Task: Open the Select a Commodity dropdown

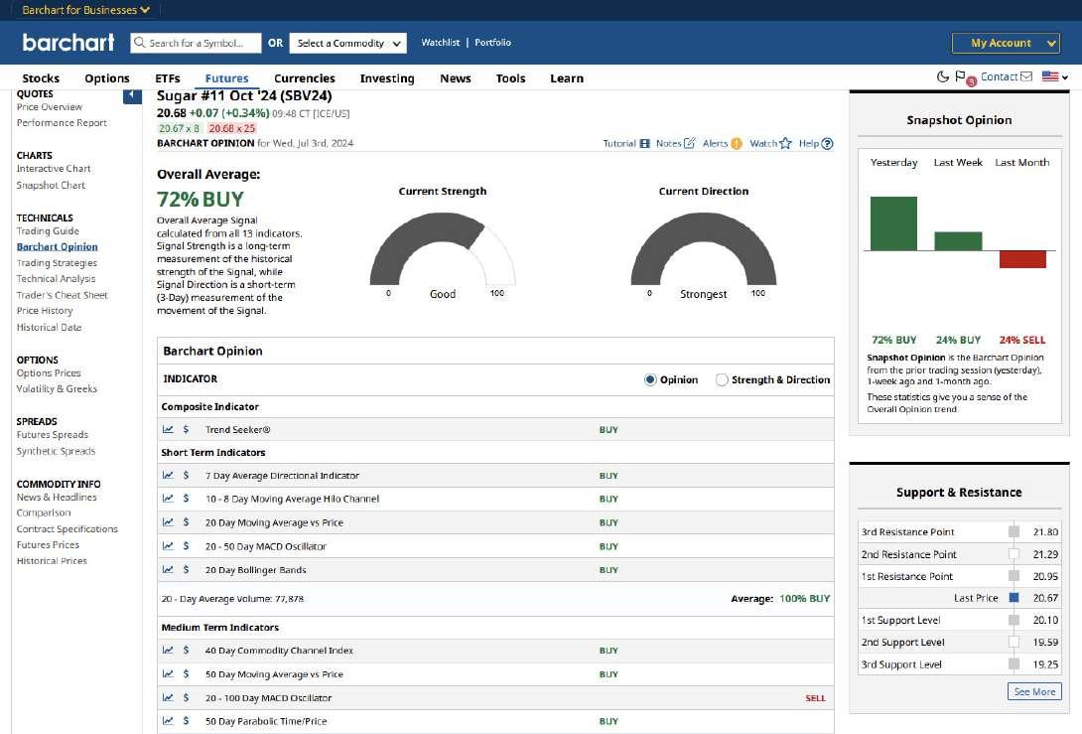Action: tap(347, 43)
